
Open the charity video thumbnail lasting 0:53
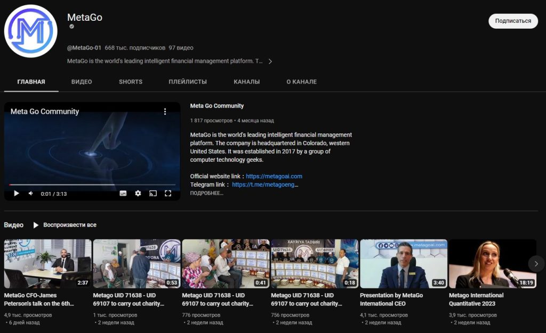tap(137, 263)
